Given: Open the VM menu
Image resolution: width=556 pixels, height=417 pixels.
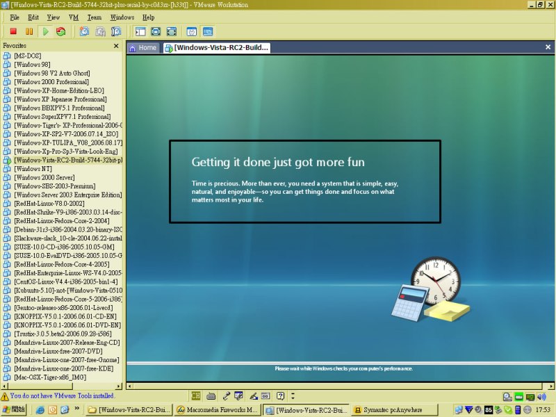Looking at the screenshot, I should [x=74, y=17].
